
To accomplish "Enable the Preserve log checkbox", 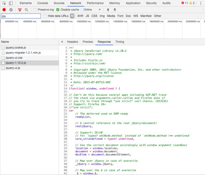I will click(x=35, y=10).
